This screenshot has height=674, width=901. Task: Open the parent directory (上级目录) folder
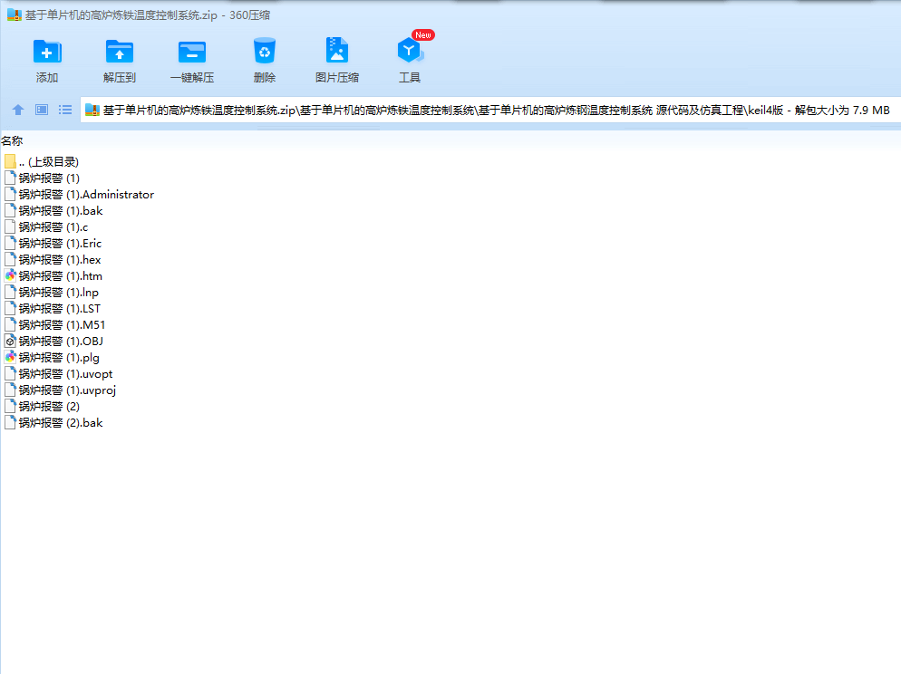click(42, 162)
